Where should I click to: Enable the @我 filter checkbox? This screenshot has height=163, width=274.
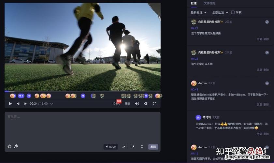tap(233, 12)
